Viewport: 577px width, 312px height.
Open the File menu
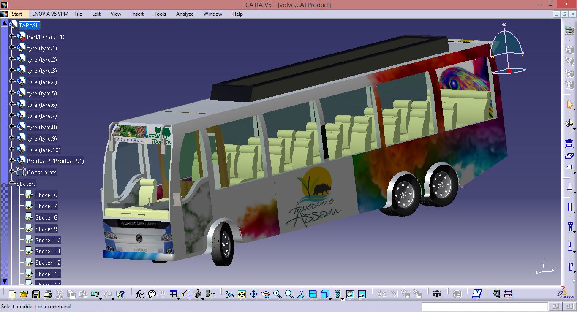(78, 14)
